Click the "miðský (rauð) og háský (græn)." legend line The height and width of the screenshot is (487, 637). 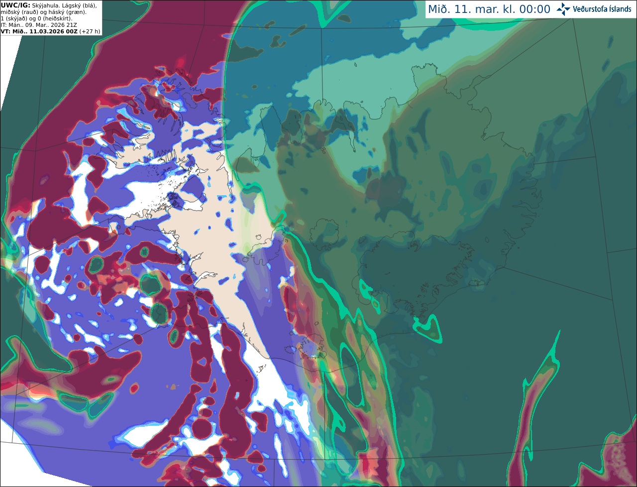(44, 12)
